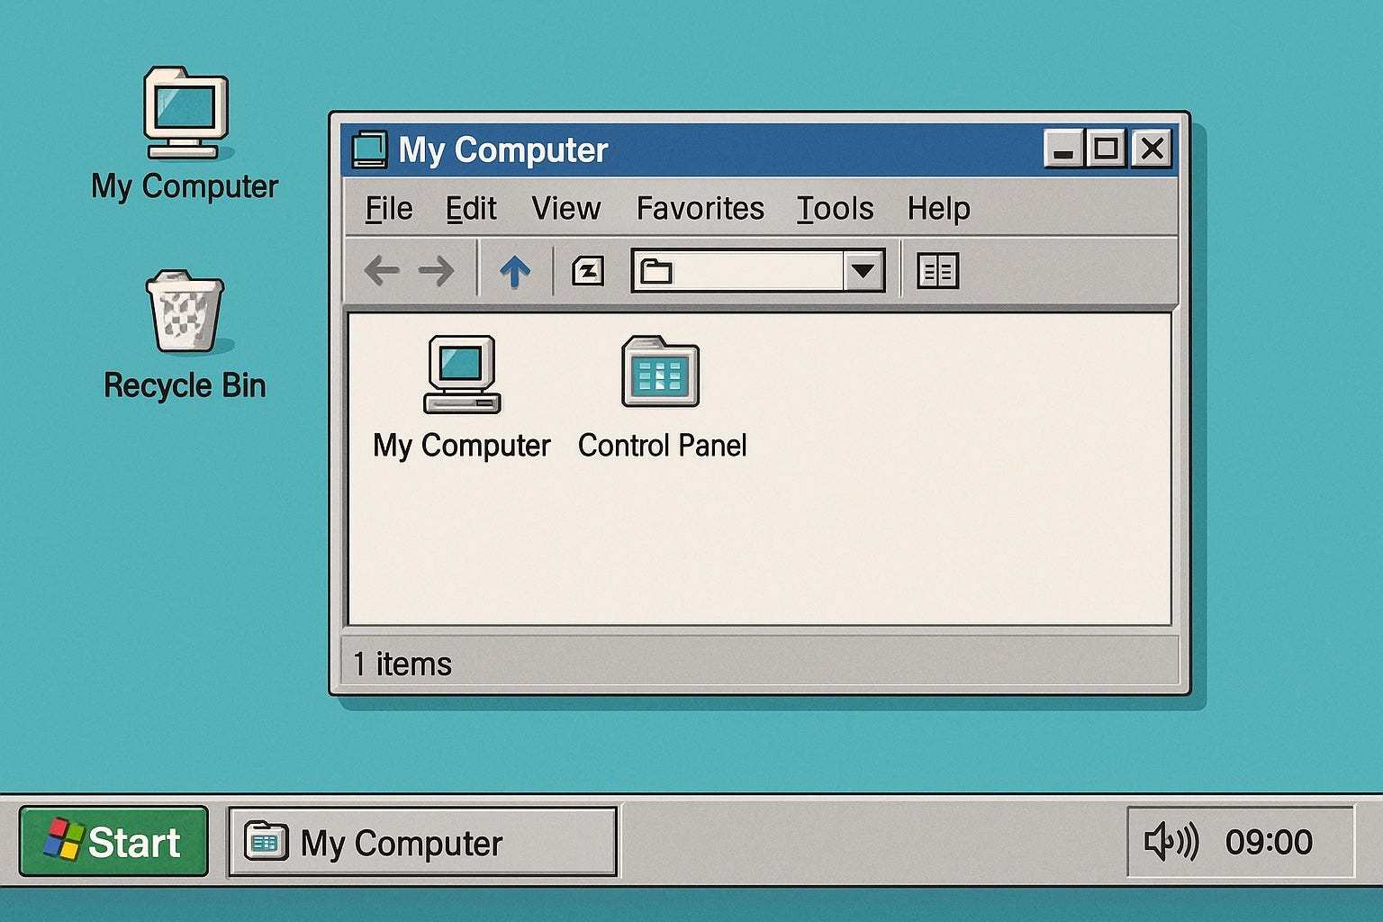
Task: Open My Computer desktop icon
Action: (x=185, y=113)
